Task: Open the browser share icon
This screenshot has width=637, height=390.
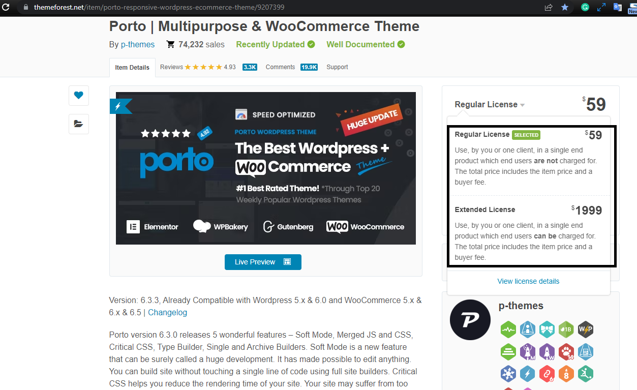Action: [x=549, y=8]
